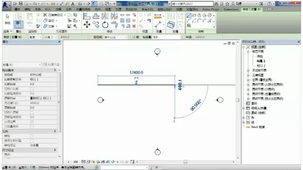The image size is (303, 170).
Task: Toggle the base attached checkbox in Properties
Action: click(x=32, y=89)
